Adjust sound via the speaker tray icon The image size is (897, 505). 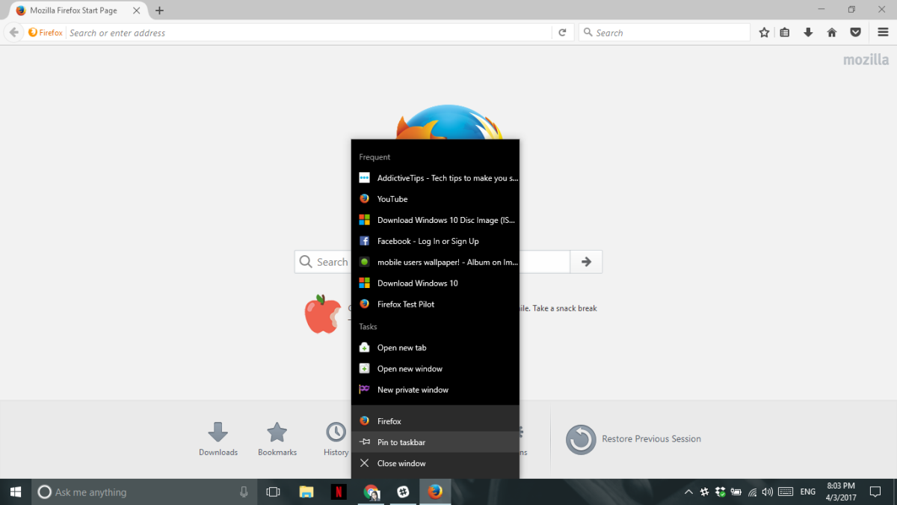[x=767, y=492]
